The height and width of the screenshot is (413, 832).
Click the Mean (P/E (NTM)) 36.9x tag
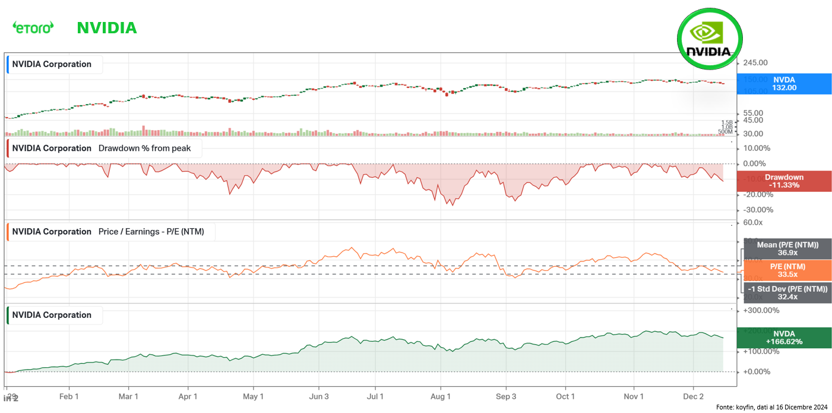pos(787,249)
